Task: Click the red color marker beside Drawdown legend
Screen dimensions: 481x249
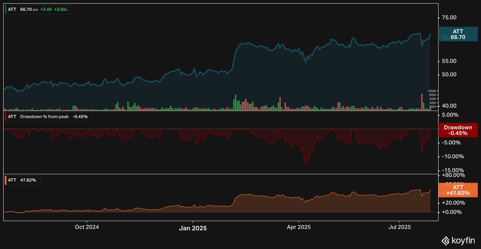Action: tap(6, 117)
